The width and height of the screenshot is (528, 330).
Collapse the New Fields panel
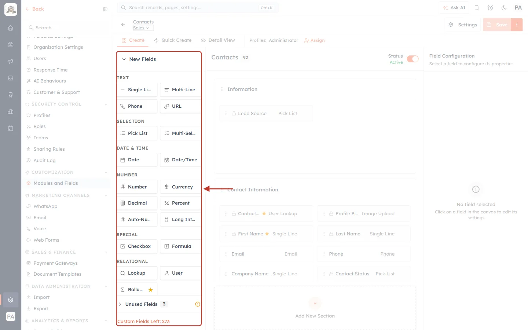point(124,59)
